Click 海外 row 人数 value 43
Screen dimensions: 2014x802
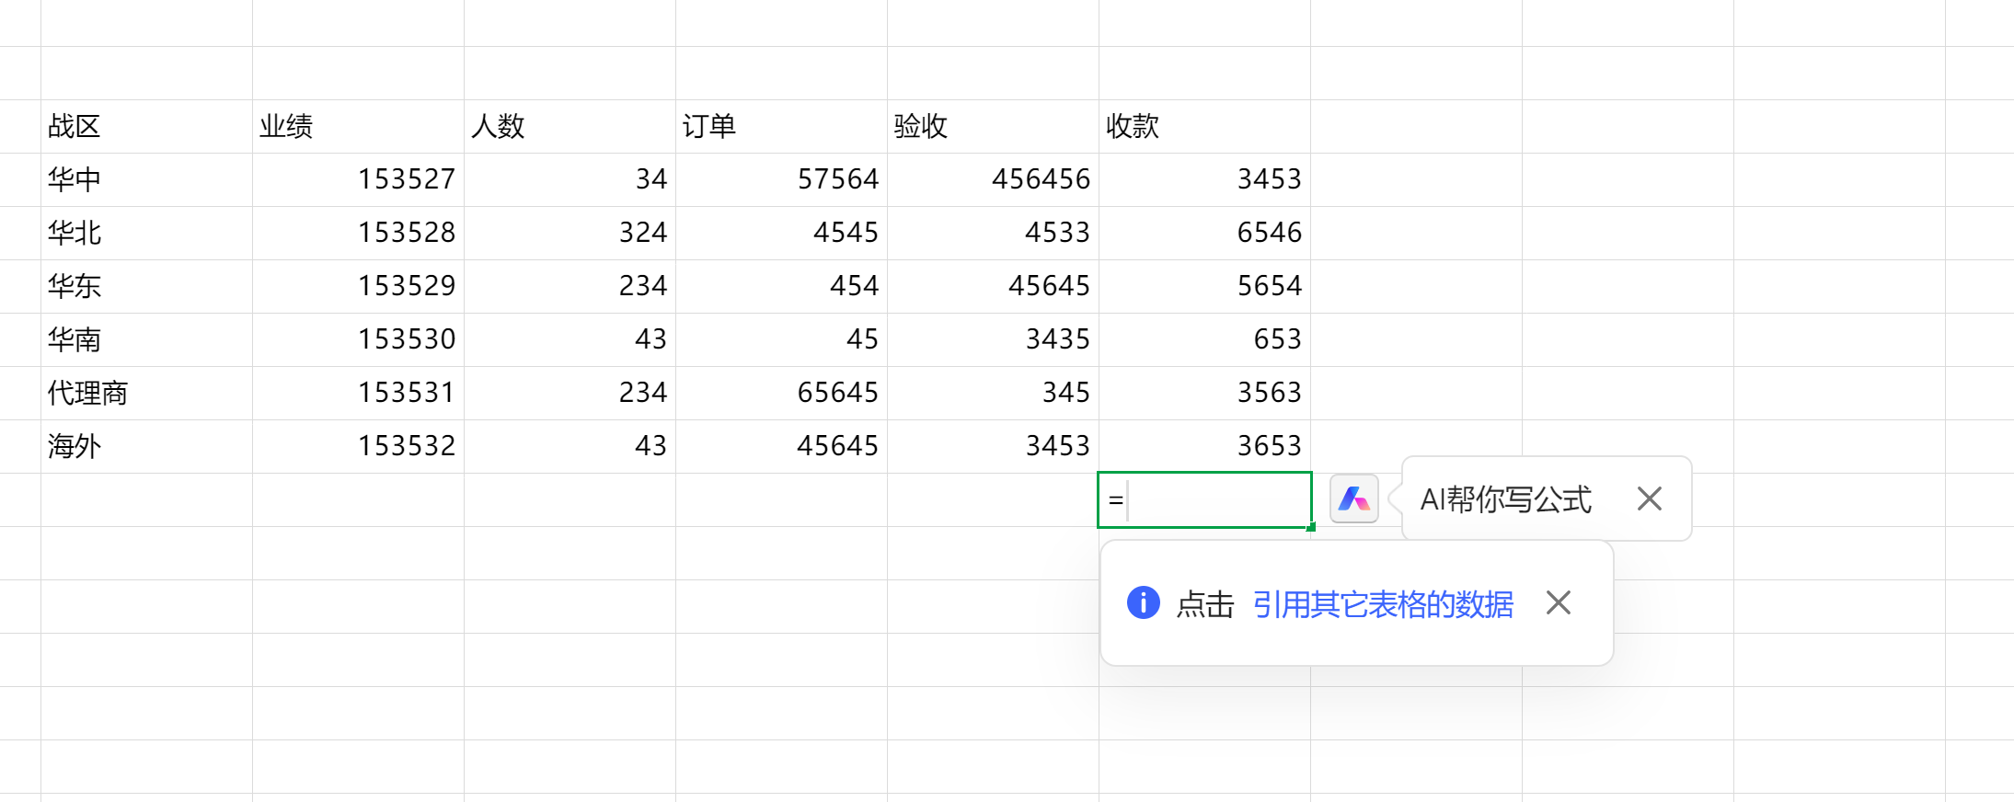(x=570, y=446)
